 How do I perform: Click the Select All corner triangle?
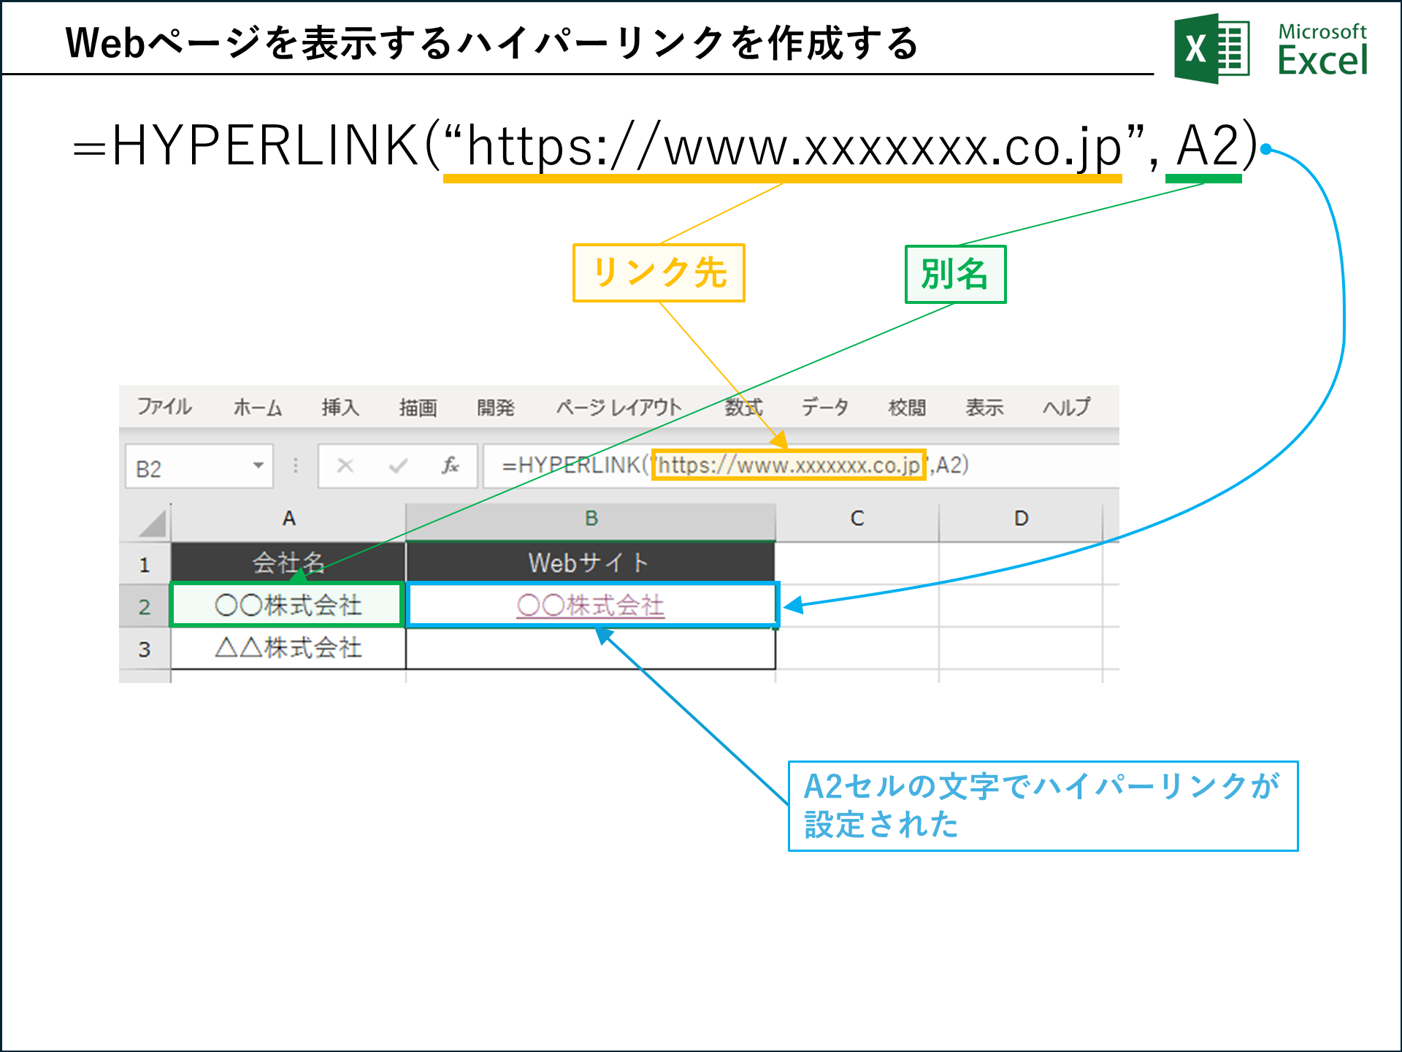152,522
